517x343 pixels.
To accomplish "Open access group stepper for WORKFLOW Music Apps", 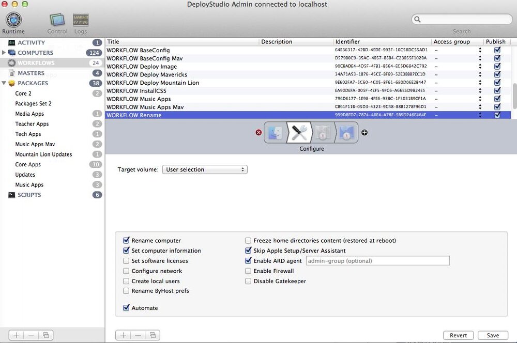I will 480,99.
